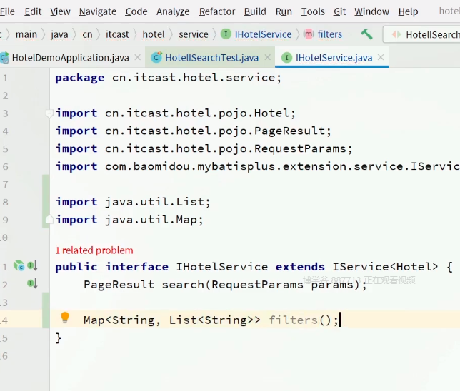Click line number 8 in gutter
This screenshot has width=460, height=391.
(5, 202)
